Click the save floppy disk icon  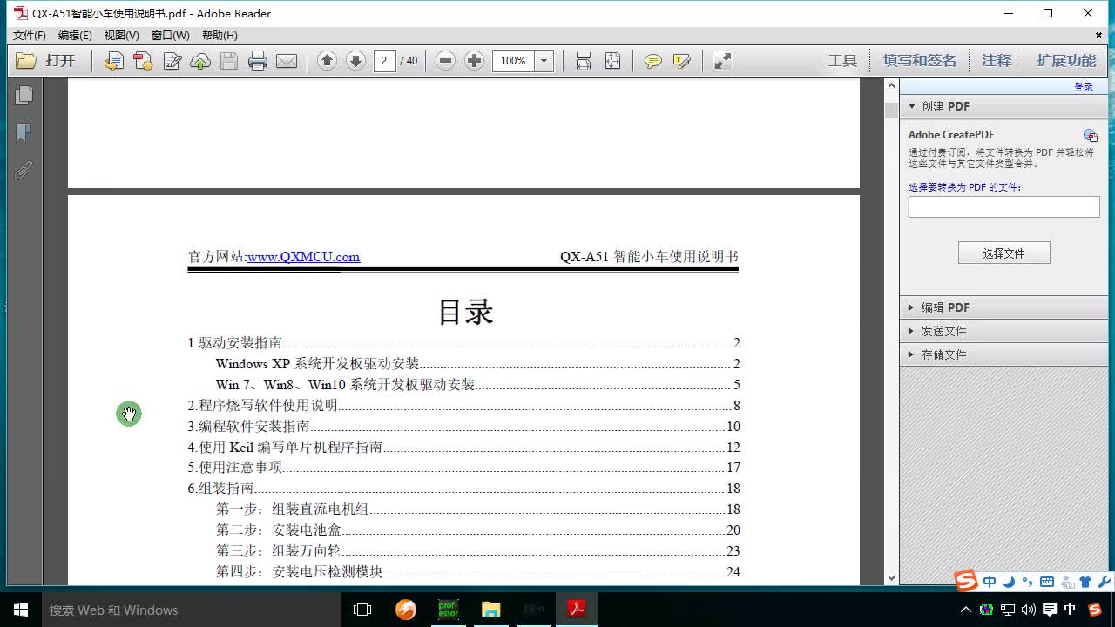click(x=229, y=61)
